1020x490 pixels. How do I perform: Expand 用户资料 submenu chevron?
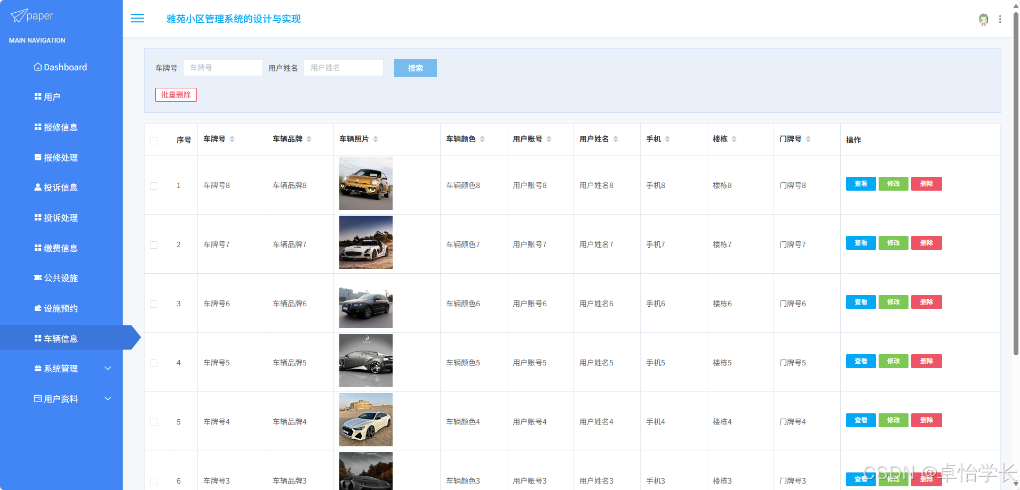pyautogui.click(x=108, y=399)
